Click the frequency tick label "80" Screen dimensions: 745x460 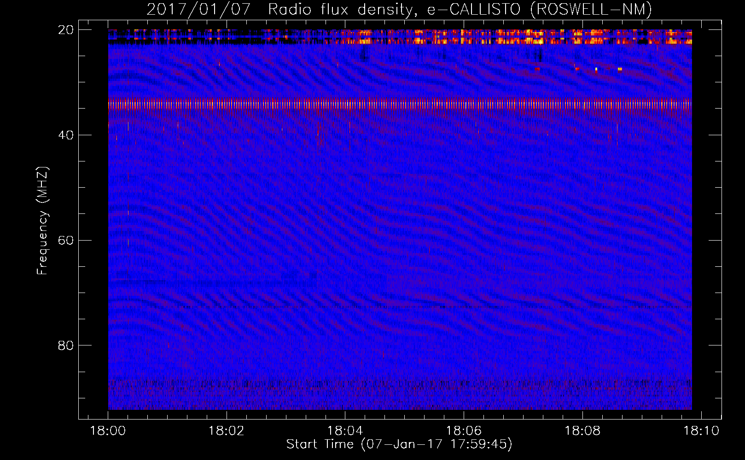pos(66,345)
